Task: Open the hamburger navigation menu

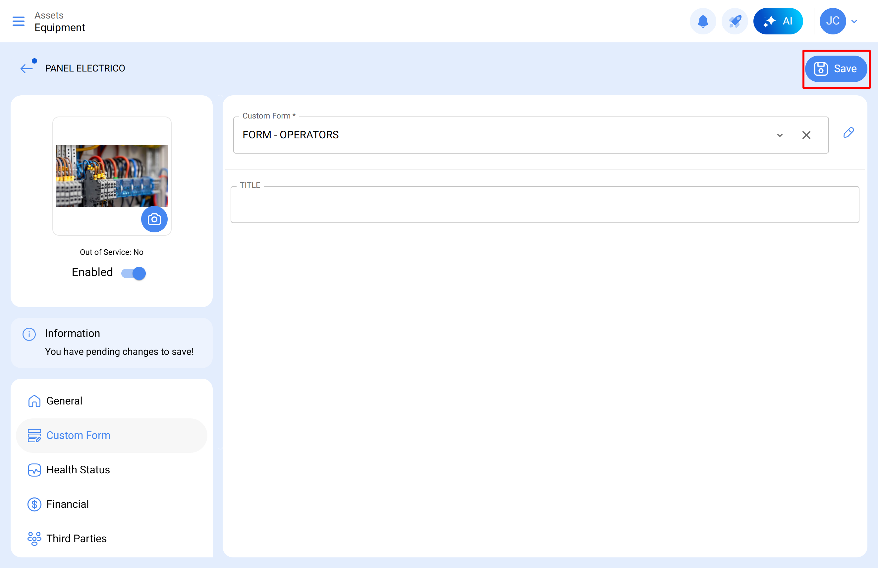Action: (x=19, y=21)
